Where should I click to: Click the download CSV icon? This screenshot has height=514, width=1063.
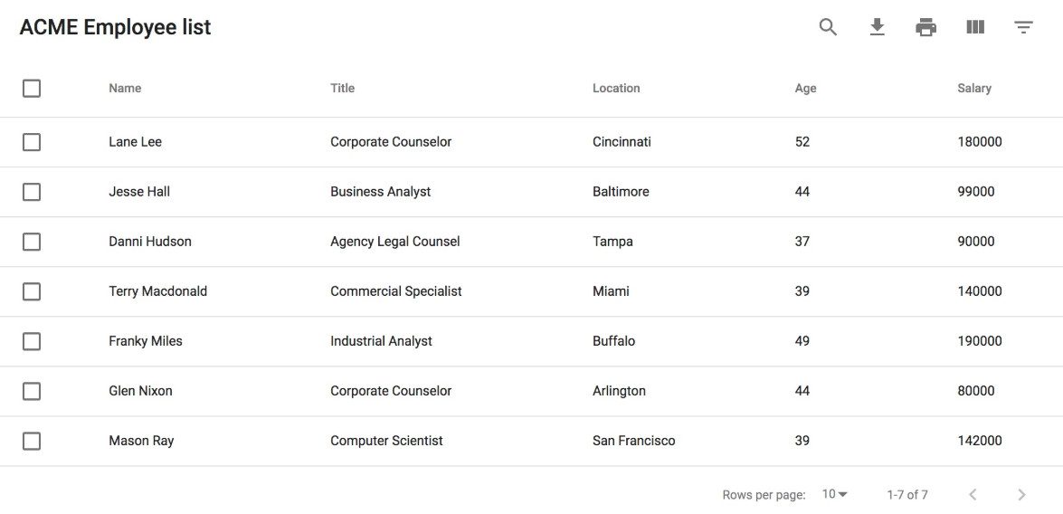click(878, 27)
